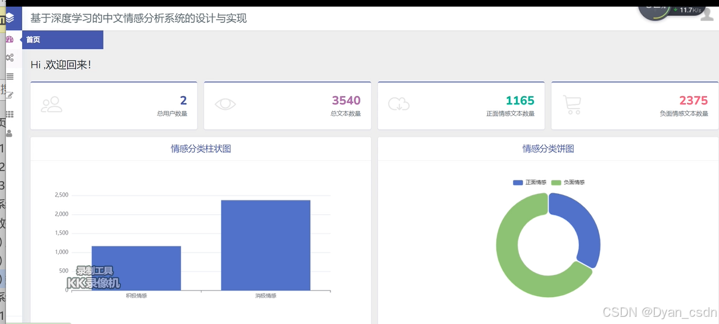Click the system title 基于深度学习的中文情感分析系统
The width and height of the screenshot is (719, 324).
(139, 19)
